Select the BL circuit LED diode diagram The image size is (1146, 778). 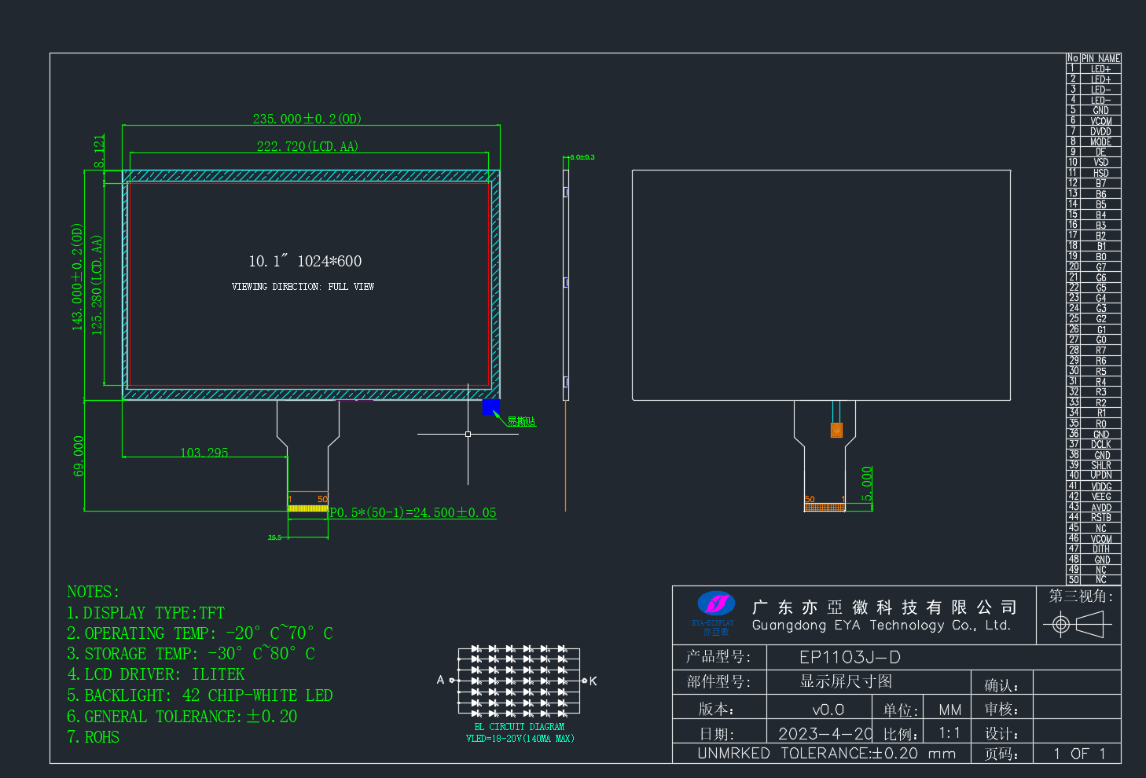click(519, 681)
